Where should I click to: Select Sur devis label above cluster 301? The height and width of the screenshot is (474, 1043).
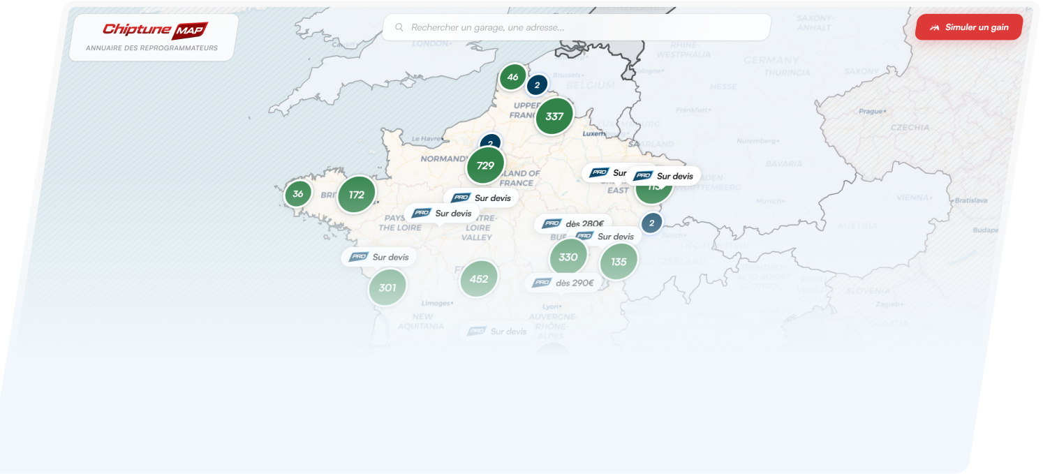[x=379, y=257]
